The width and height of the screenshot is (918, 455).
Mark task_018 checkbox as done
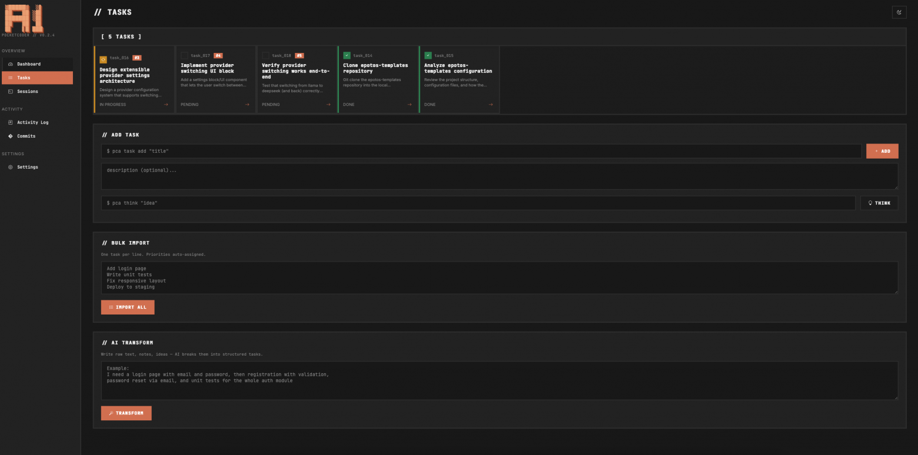tap(265, 56)
